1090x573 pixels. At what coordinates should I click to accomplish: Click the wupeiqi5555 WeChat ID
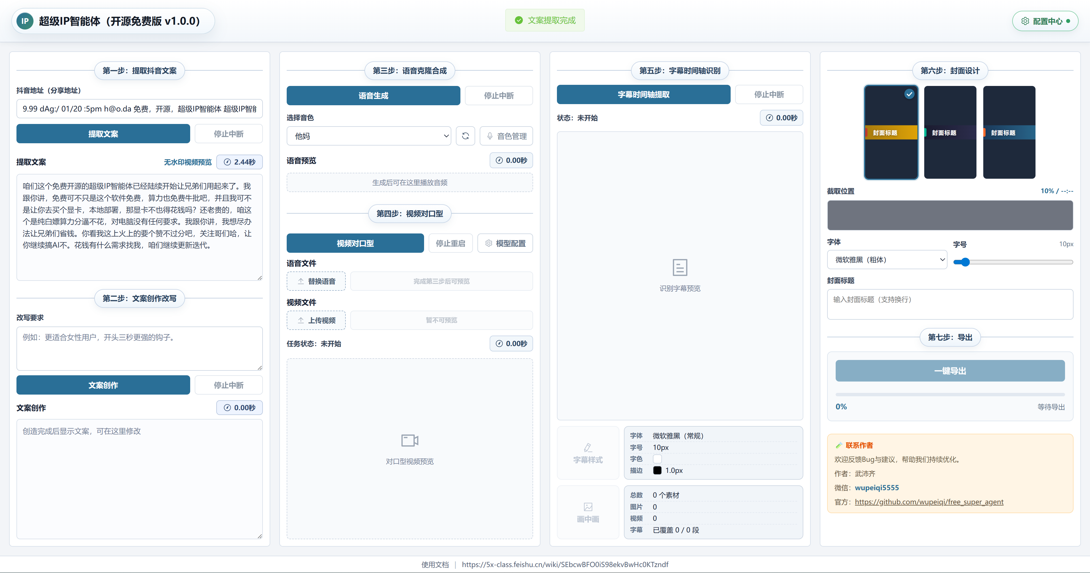(x=877, y=488)
